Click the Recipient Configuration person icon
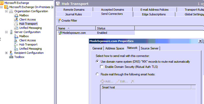The width and height of the screenshot is (204, 104). click(11, 53)
